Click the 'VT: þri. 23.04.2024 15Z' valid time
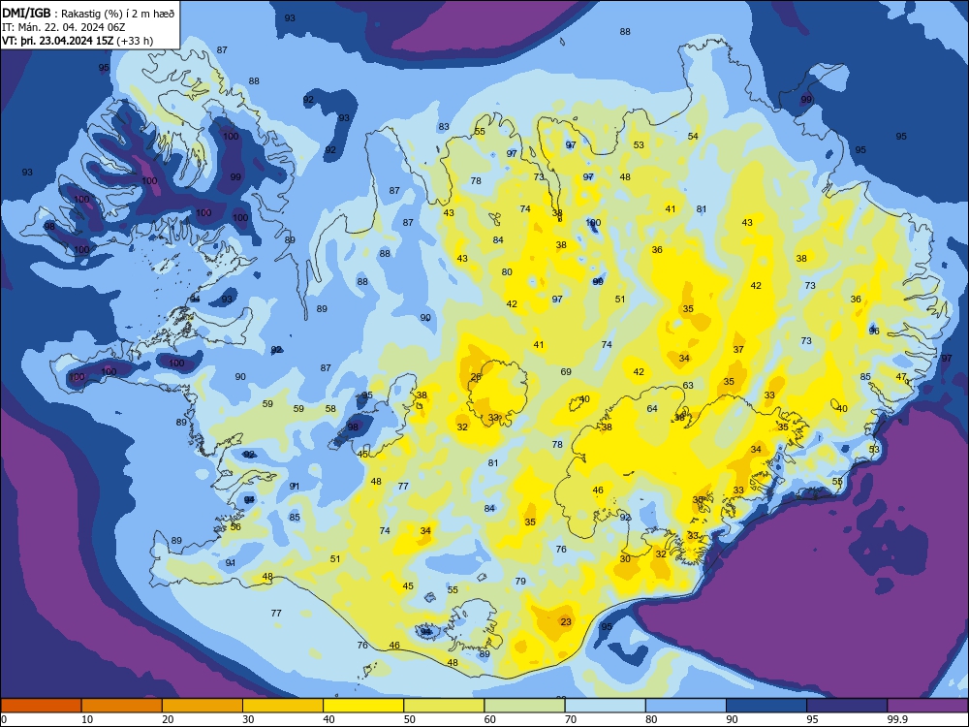Screen dimensions: 969x727 point(58,41)
